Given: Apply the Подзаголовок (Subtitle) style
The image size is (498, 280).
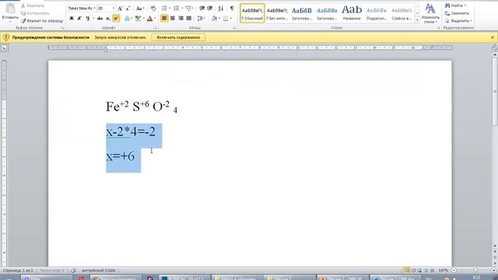Looking at the screenshot, I should tap(377, 13).
